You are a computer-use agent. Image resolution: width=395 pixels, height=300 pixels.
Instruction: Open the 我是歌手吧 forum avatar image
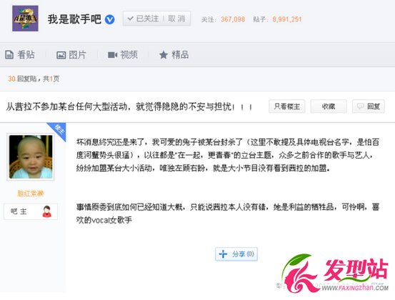[25, 19]
